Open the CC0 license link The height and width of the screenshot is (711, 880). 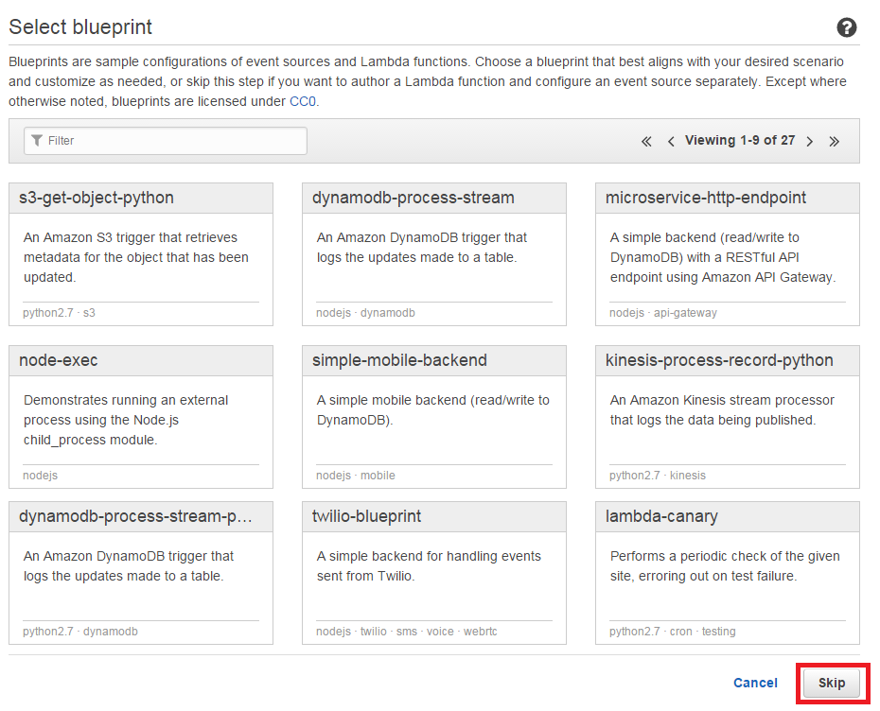pyautogui.click(x=303, y=101)
